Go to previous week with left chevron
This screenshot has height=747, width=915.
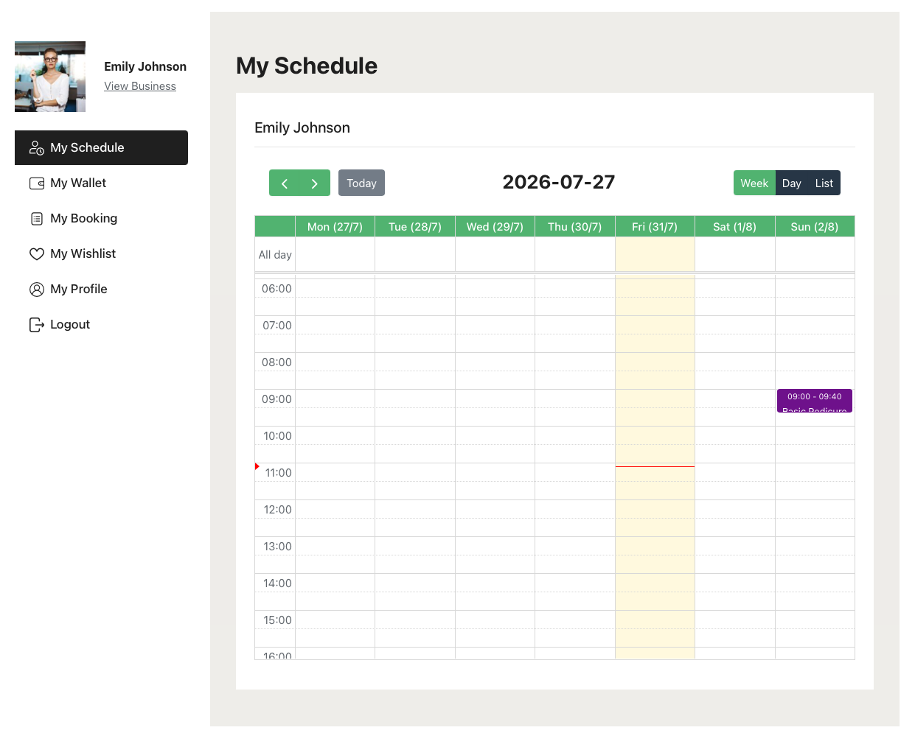click(x=285, y=183)
